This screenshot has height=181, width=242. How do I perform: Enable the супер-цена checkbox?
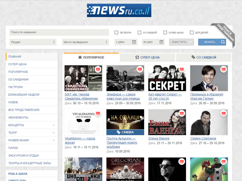(165, 32)
